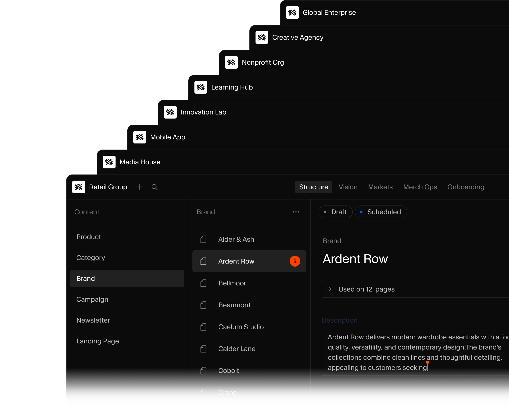Open the Alder & Ash brand entry

point(236,239)
